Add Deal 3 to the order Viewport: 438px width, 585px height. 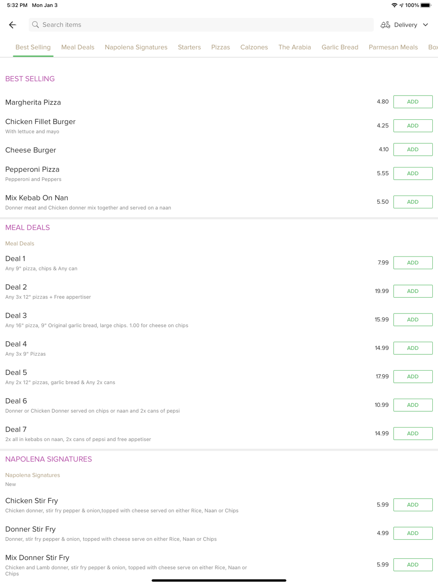coord(413,320)
